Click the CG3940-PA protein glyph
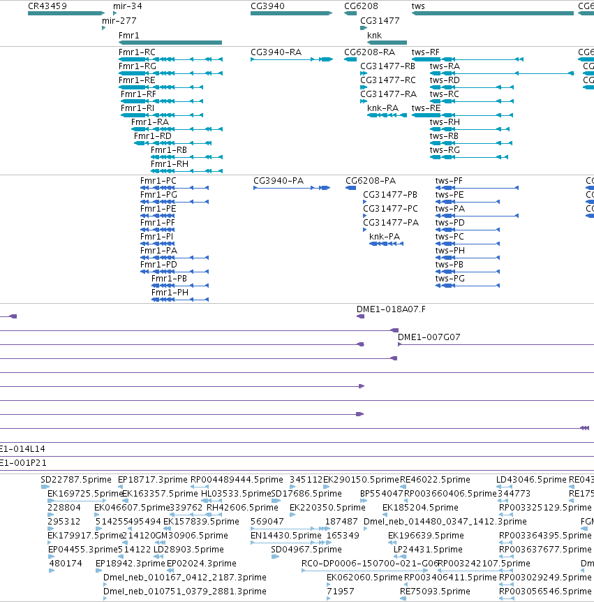Image resolution: width=594 pixels, height=602 pixels. 292,188
